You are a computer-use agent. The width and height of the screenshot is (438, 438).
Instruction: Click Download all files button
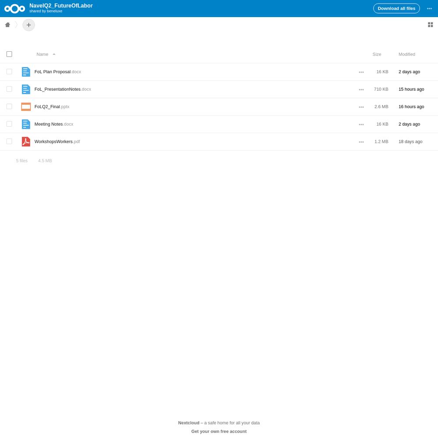click(x=396, y=8)
